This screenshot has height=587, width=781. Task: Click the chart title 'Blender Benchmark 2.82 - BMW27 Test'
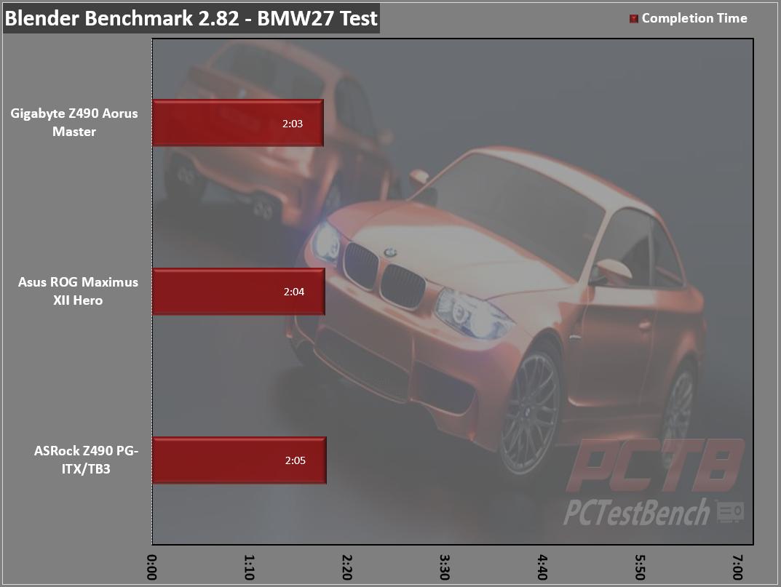tap(191, 18)
